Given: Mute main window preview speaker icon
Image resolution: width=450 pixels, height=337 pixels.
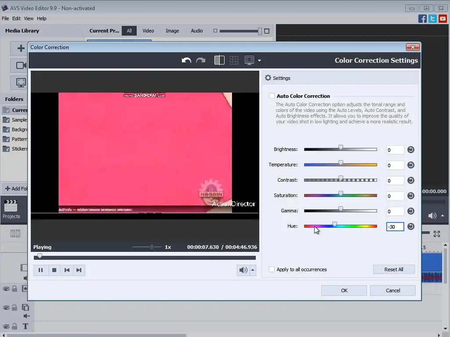Looking at the screenshot, I should [x=432, y=215].
